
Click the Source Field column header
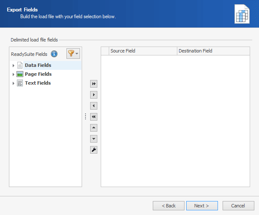tap(143, 51)
